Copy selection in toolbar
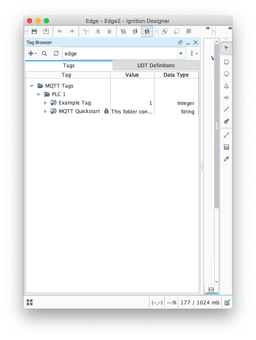This screenshot has width=256, height=340. point(98,31)
